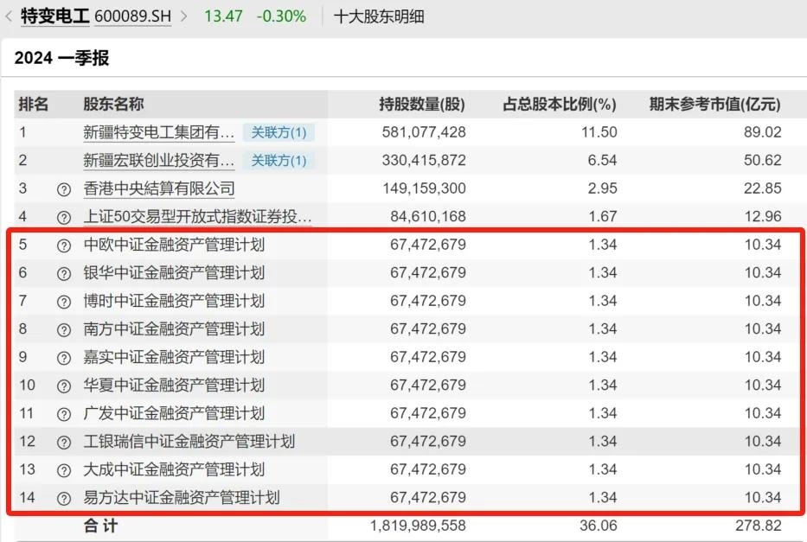807x542 pixels.
Task: Click help icon beside 香港中央结算有限公司
Action: click(x=64, y=189)
